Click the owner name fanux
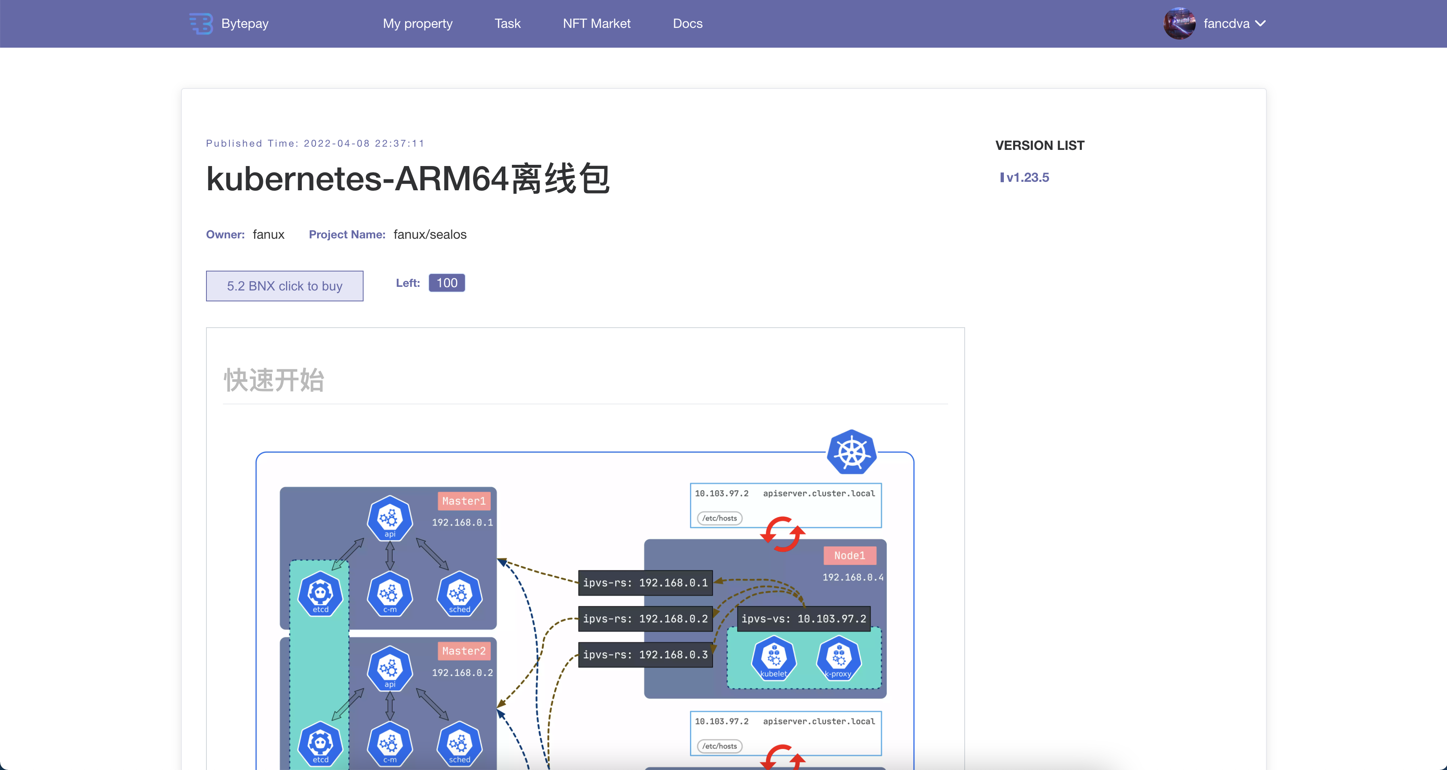Viewport: 1447px width, 770px height. tap(269, 234)
